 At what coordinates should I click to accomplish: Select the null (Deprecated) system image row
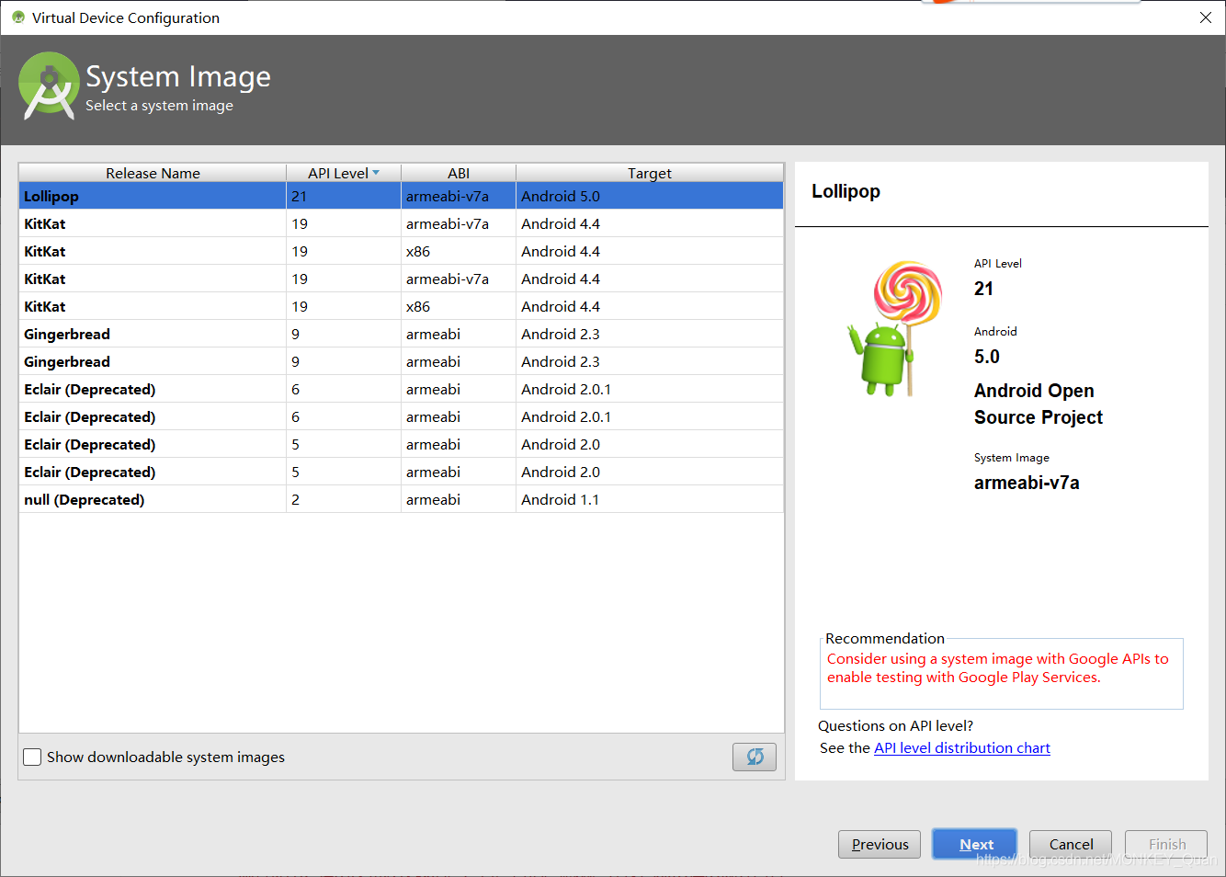[x=402, y=499]
